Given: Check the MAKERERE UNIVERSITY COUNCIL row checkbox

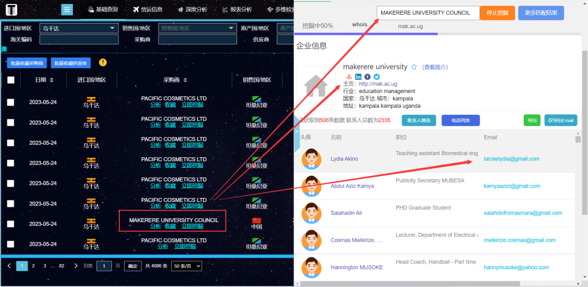Looking at the screenshot, I should pos(11,224).
